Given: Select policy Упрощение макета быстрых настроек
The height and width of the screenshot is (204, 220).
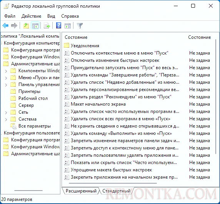Looking at the screenshot, I should tap(112, 170).
